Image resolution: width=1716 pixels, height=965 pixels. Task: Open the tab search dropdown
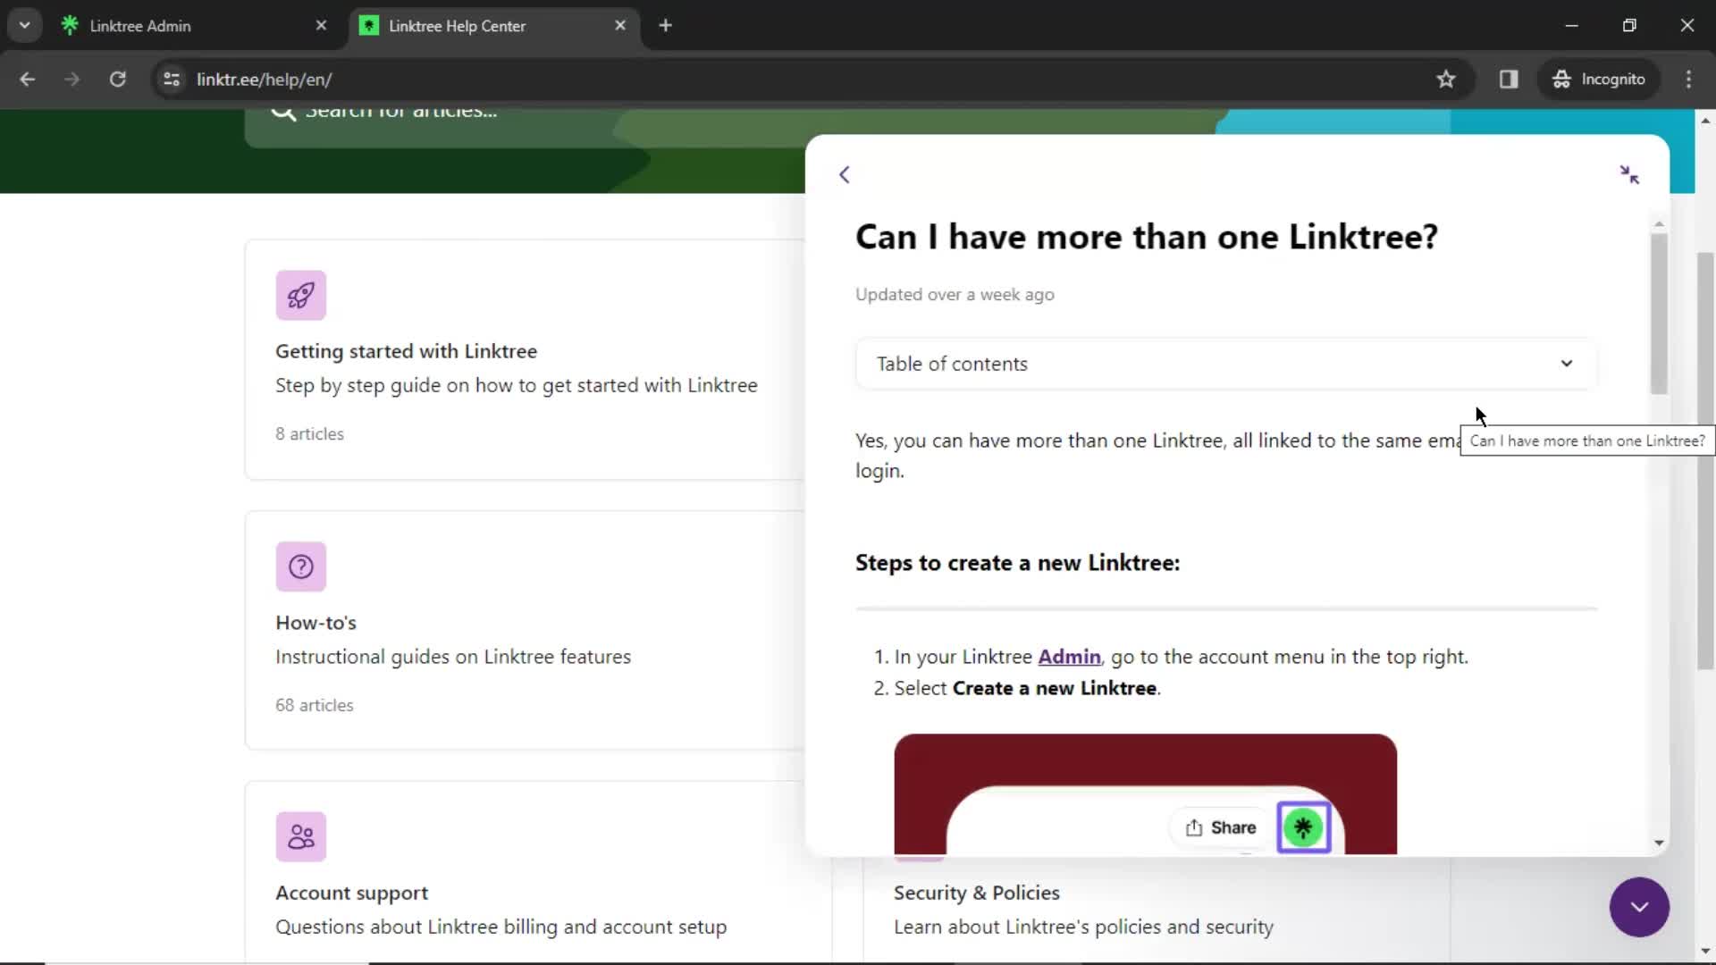[24, 26]
